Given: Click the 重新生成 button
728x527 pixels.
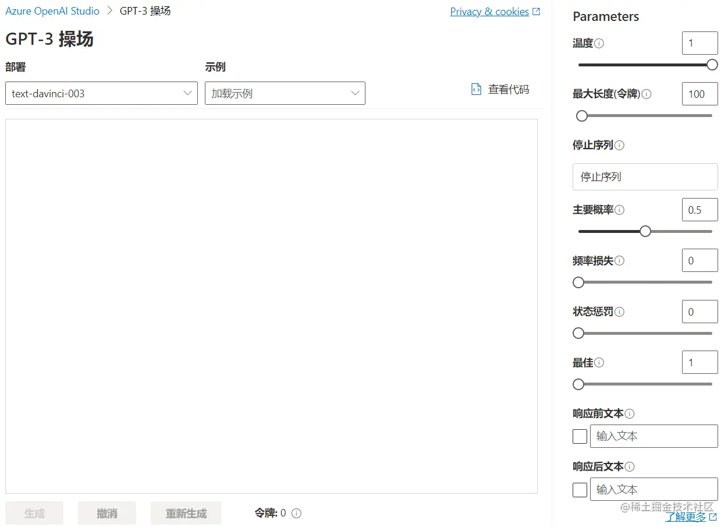Looking at the screenshot, I should coord(186,513).
